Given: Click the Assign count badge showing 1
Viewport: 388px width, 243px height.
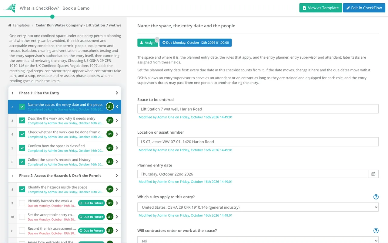Looking at the screenshot, I should 157,39.
